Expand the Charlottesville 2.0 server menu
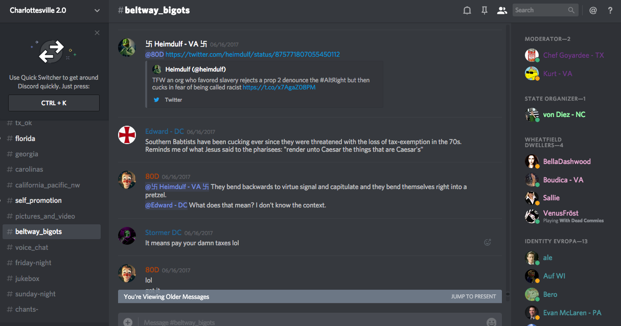The width and height of the screenshot is (621, 326). pos(97,10)
